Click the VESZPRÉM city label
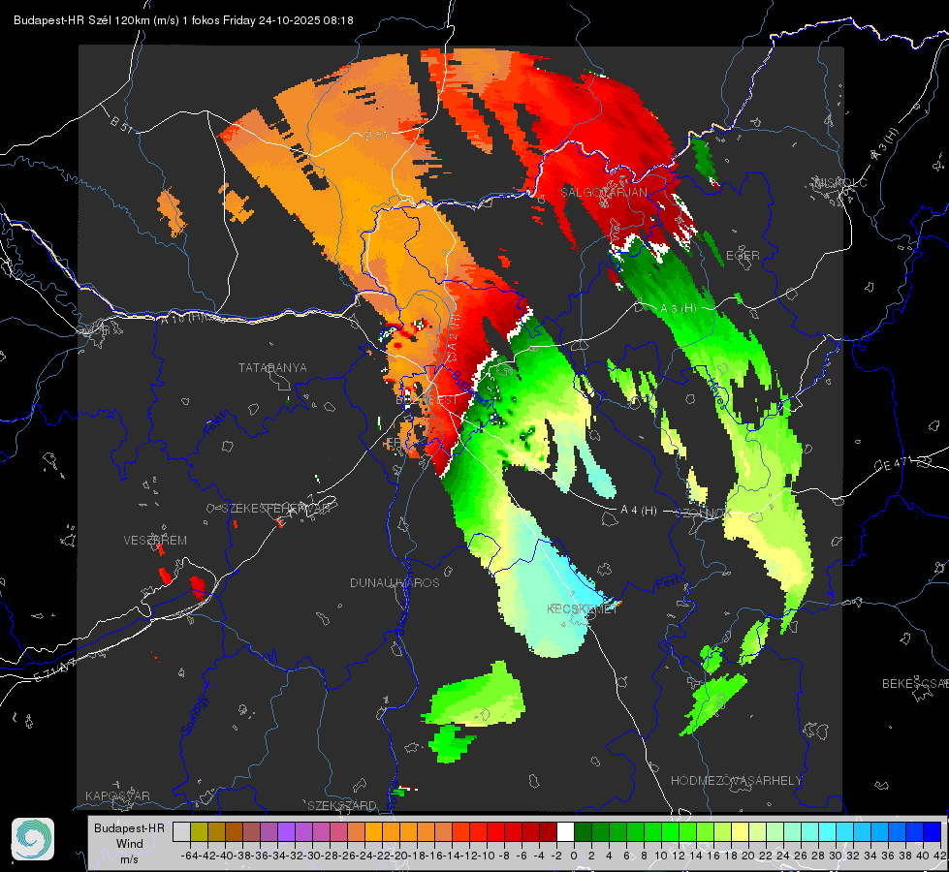This screenshot has height=872, width=949. pyautogui.click(x=155, y=541)
